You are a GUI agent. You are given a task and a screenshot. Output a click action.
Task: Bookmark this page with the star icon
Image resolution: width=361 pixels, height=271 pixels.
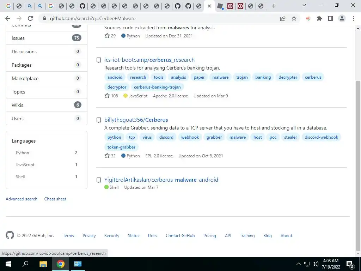[x=294, y=18]
